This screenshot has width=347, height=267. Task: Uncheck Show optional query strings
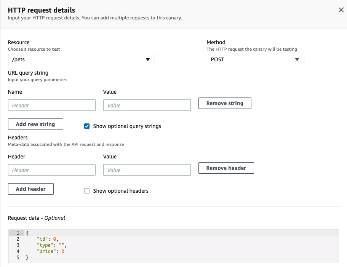click(x=87, y=126)
